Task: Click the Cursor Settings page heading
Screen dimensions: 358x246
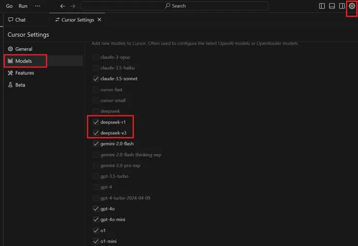Action: [29, 35]
